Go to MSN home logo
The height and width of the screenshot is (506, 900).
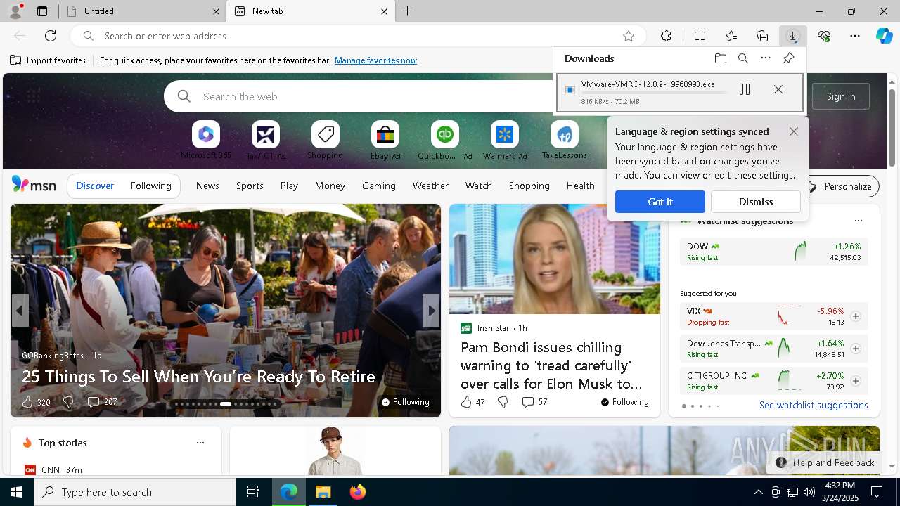point(34,185)
